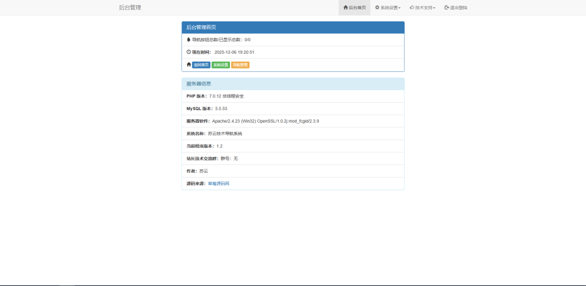Open the 草莓源码网 source link
Viewport: 586px width, 286px height.
(219, 183)
